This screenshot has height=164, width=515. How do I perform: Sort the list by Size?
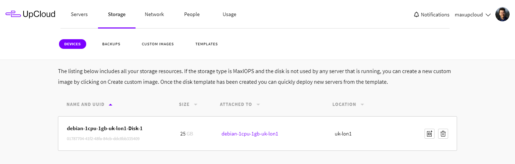point(185,104)
